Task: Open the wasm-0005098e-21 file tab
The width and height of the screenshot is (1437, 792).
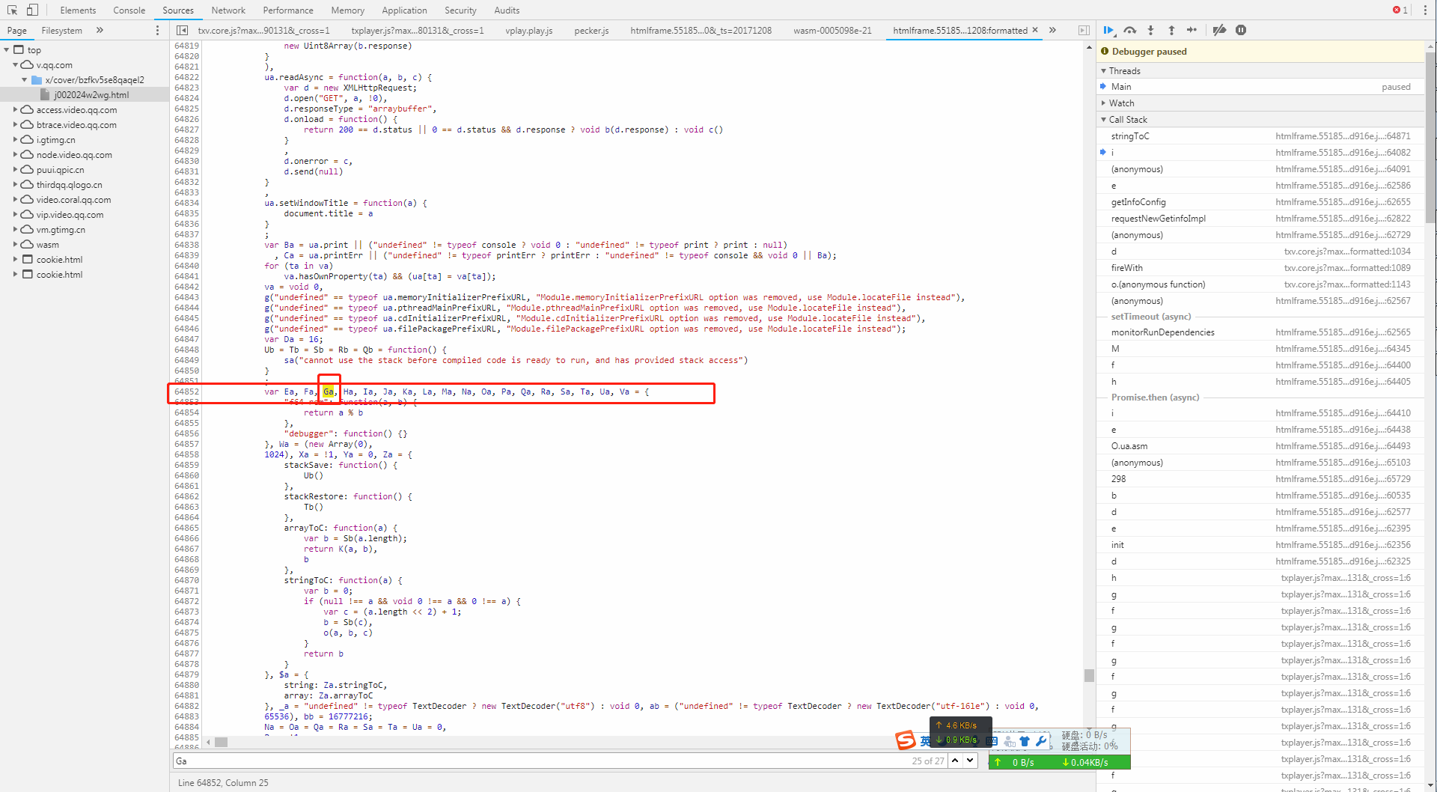Action: click(832, 31)
